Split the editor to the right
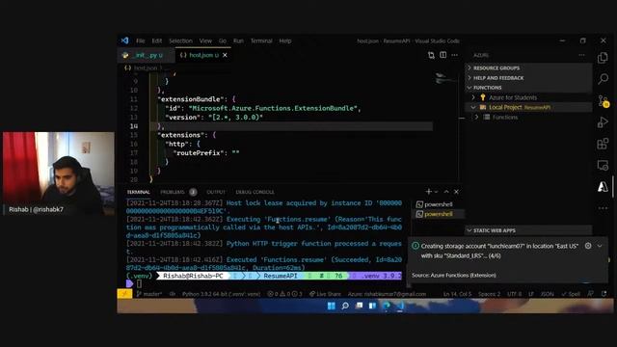This screenshot has height=347, width=617. coord(443,55)
